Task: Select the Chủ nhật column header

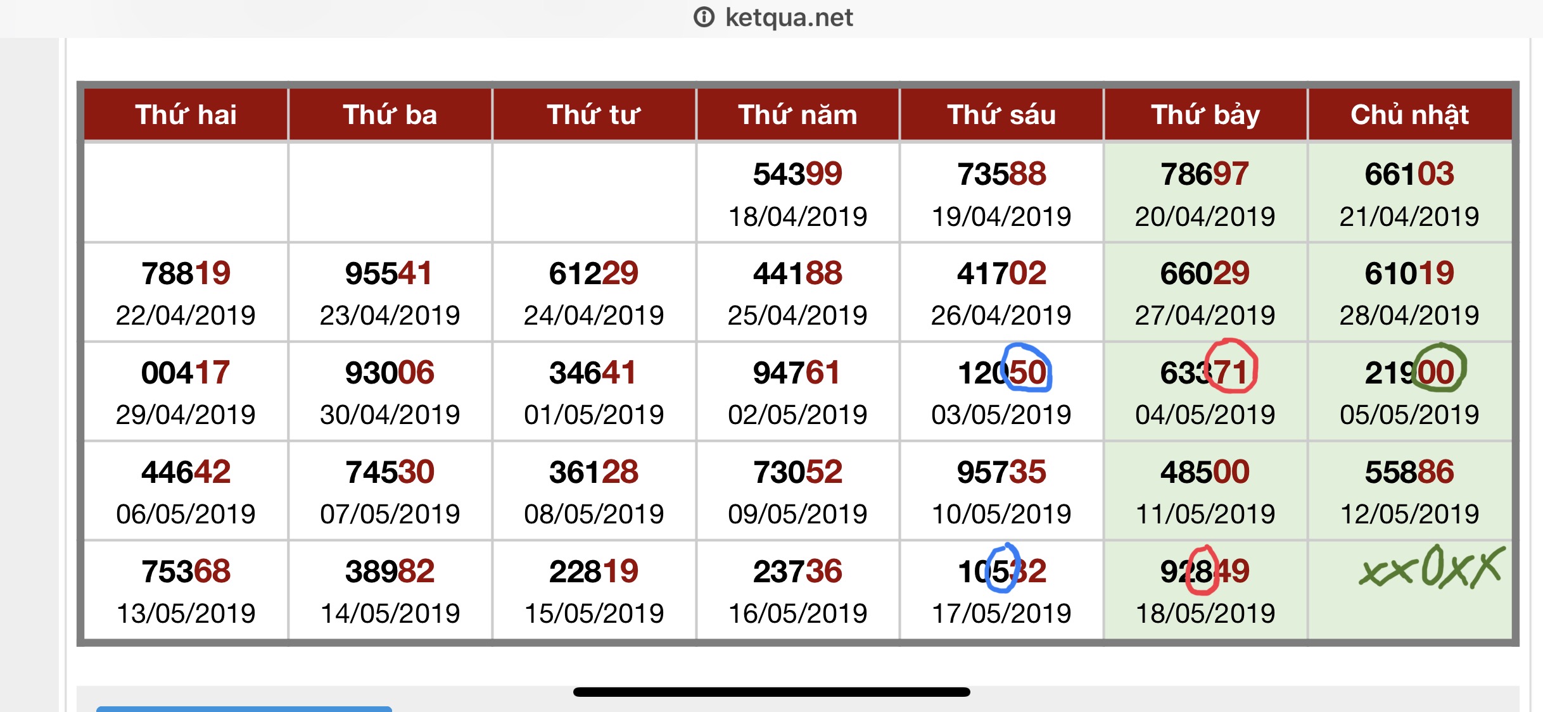Action: [x=1409, y=115]
